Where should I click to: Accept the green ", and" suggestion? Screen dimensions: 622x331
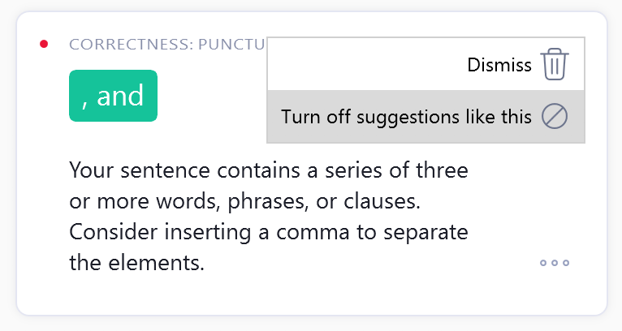pos(113,96)
